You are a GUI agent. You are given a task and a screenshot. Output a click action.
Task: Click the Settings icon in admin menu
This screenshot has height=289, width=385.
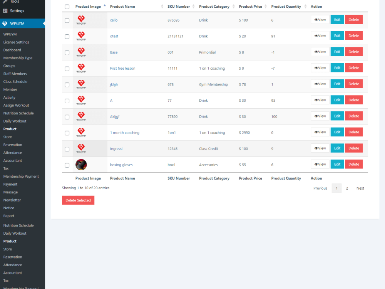[x=5, y=11]
